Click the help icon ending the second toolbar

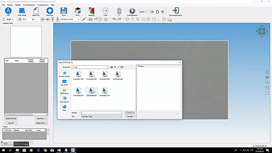(x=170, y=19)
